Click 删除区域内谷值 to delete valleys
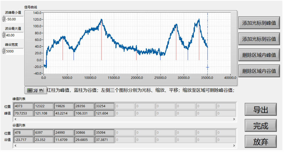Image resolution: width=285 pixels, height=153 pixels. tap(259, 71)
